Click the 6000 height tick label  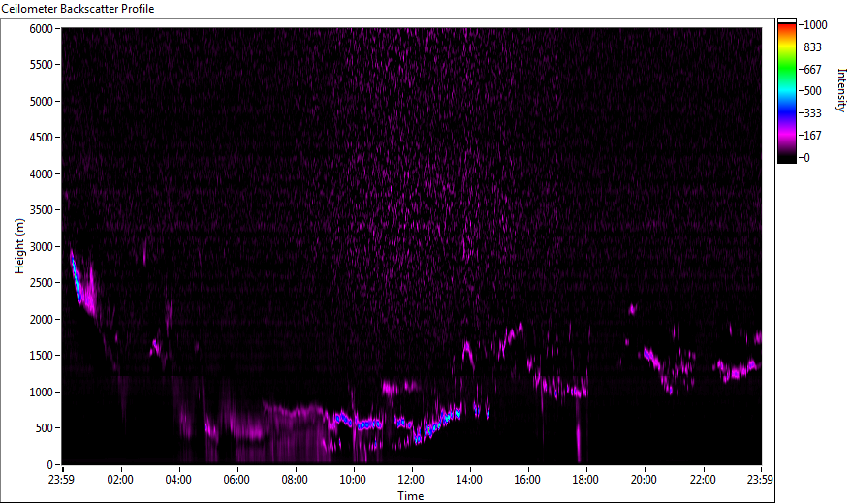(x=42, y=29)
